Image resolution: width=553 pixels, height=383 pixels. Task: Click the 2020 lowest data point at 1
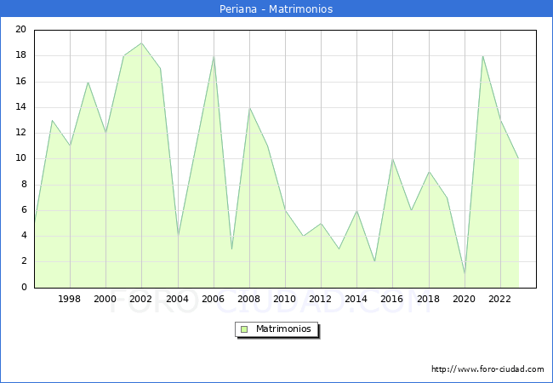tap(465, 274)
